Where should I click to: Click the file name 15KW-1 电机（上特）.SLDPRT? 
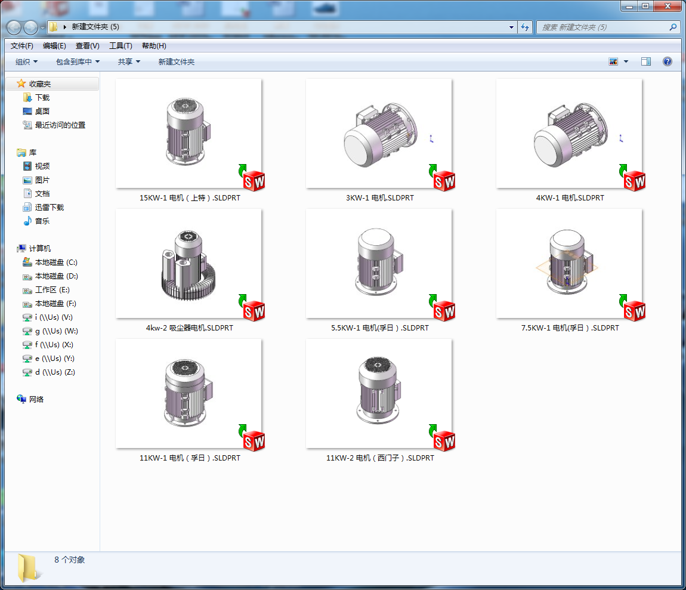(190, 198)
